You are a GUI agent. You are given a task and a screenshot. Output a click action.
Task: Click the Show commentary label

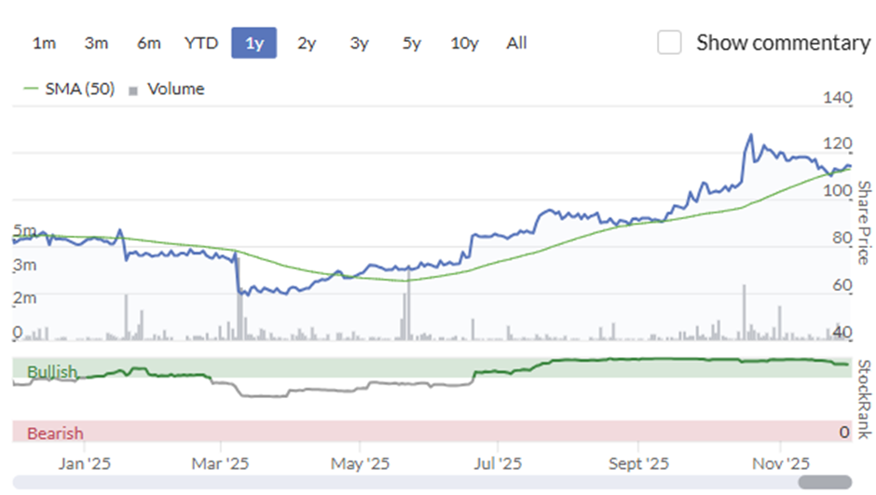[783, 43]
